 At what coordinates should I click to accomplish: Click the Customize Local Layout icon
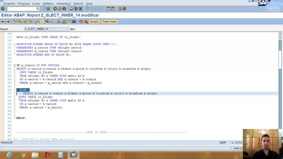[124, 9]
